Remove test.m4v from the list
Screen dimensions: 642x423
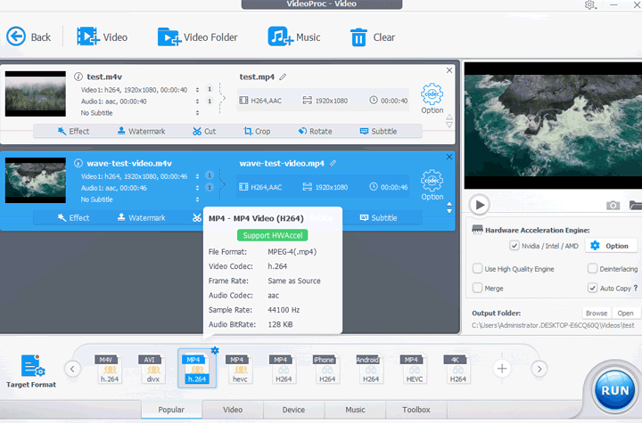[x=449, y=70]
